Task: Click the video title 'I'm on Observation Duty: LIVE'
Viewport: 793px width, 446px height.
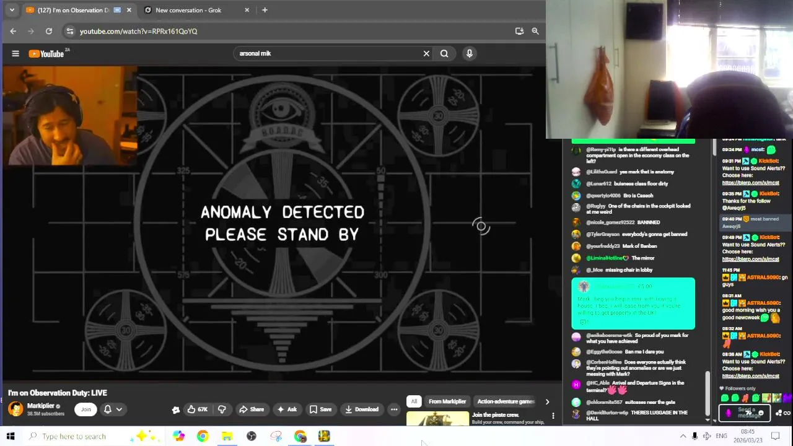Action: click(58, 393)
